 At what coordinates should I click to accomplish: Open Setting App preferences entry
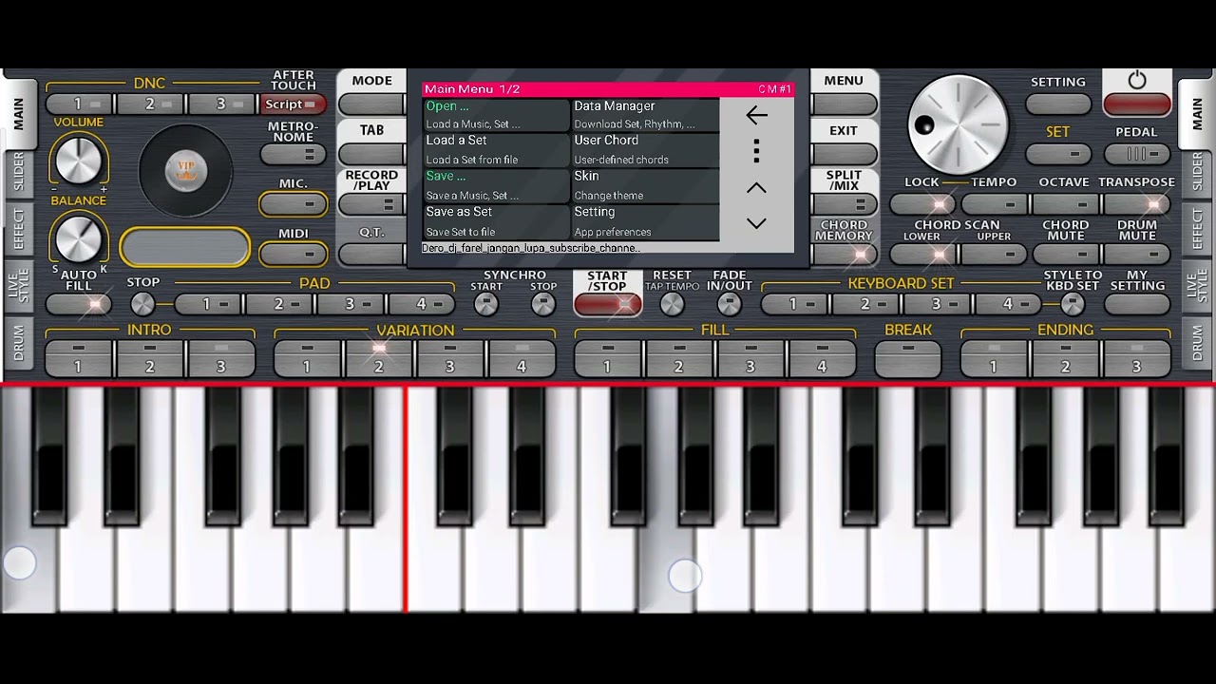[x=645, y=221]
